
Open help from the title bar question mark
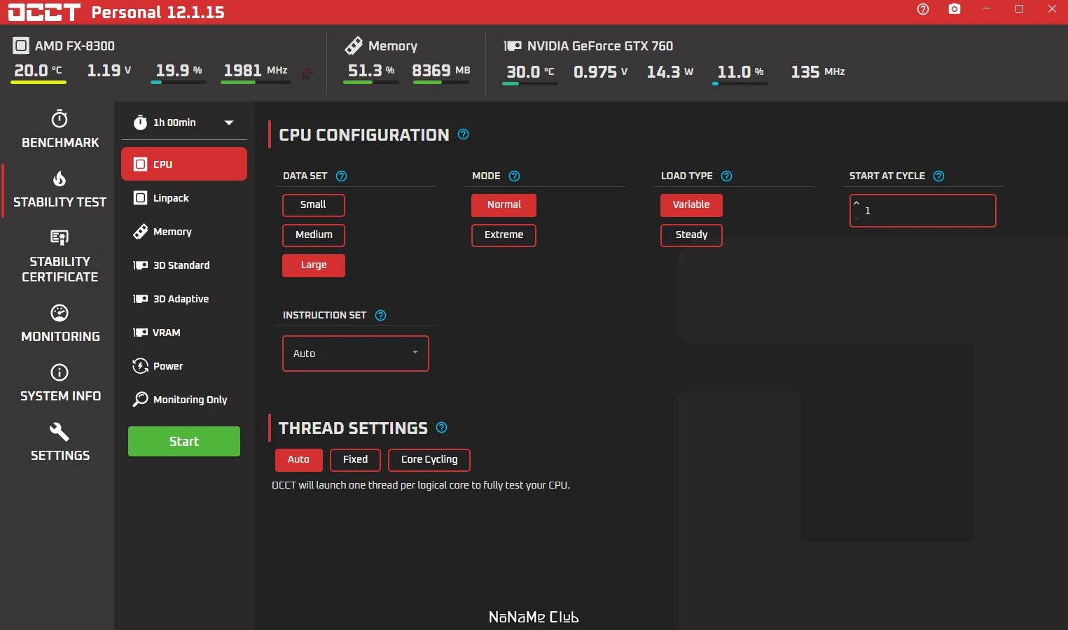tap(922, 9)
